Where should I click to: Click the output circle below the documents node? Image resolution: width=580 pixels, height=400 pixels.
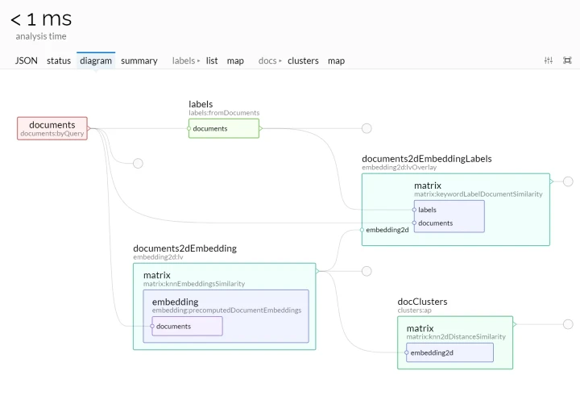138,164
